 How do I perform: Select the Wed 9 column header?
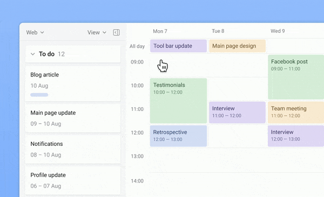[278, 31]
